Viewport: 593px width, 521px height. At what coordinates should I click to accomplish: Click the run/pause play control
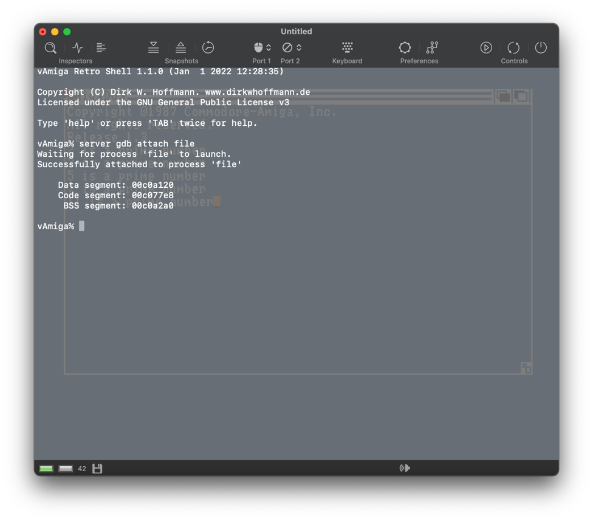pyautogui.click(x=486, y=47)
